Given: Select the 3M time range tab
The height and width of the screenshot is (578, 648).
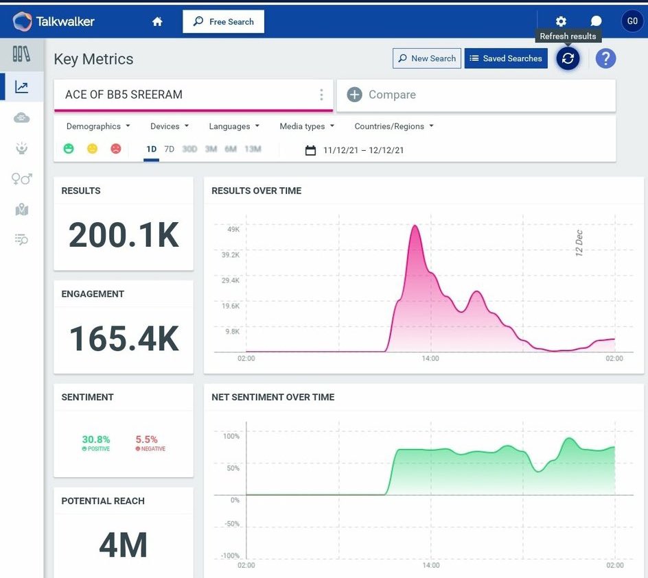Looking at the screenshot, I should pos(211,149).
